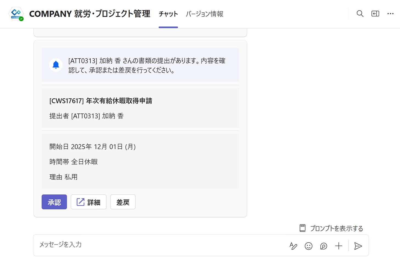Click プロンプトを表示する link
This screenshot has width=400, height=267.
pyautogui.click(x=337, y=228)
